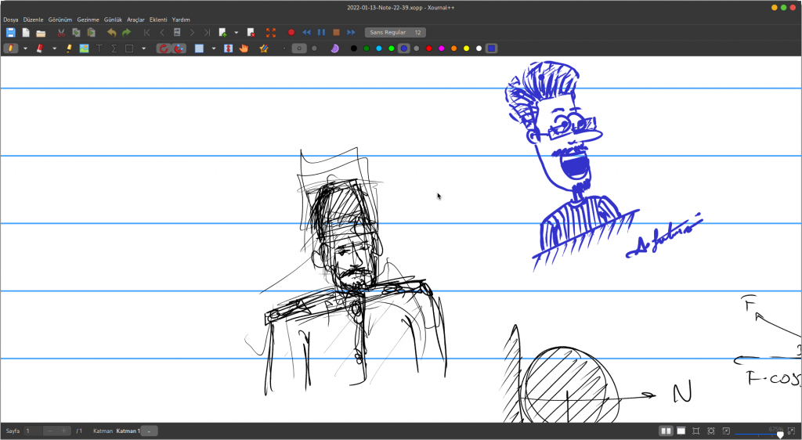
Task: Select the Text tool
Action: [x=99, y=49]
